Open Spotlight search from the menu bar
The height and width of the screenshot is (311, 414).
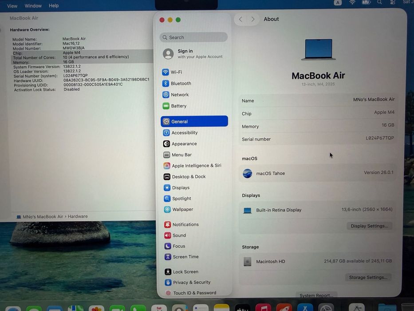379,2
